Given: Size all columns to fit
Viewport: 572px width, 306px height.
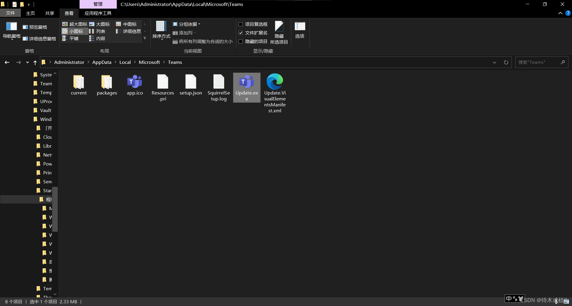Looking at the screenshot, I should 203,41.
